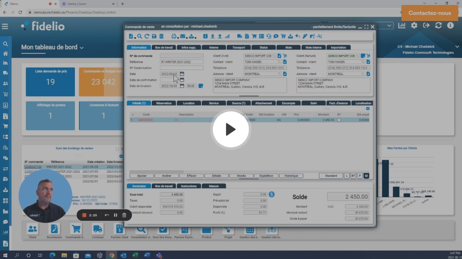Screen dimensions: 462x259
Task: Click the Expédition button
Action: click(266, 176)
